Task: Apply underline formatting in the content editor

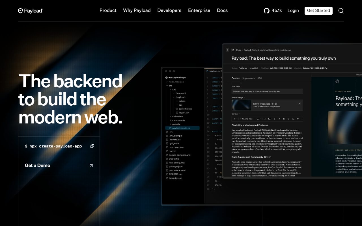Action: click(x=284, y=119)
